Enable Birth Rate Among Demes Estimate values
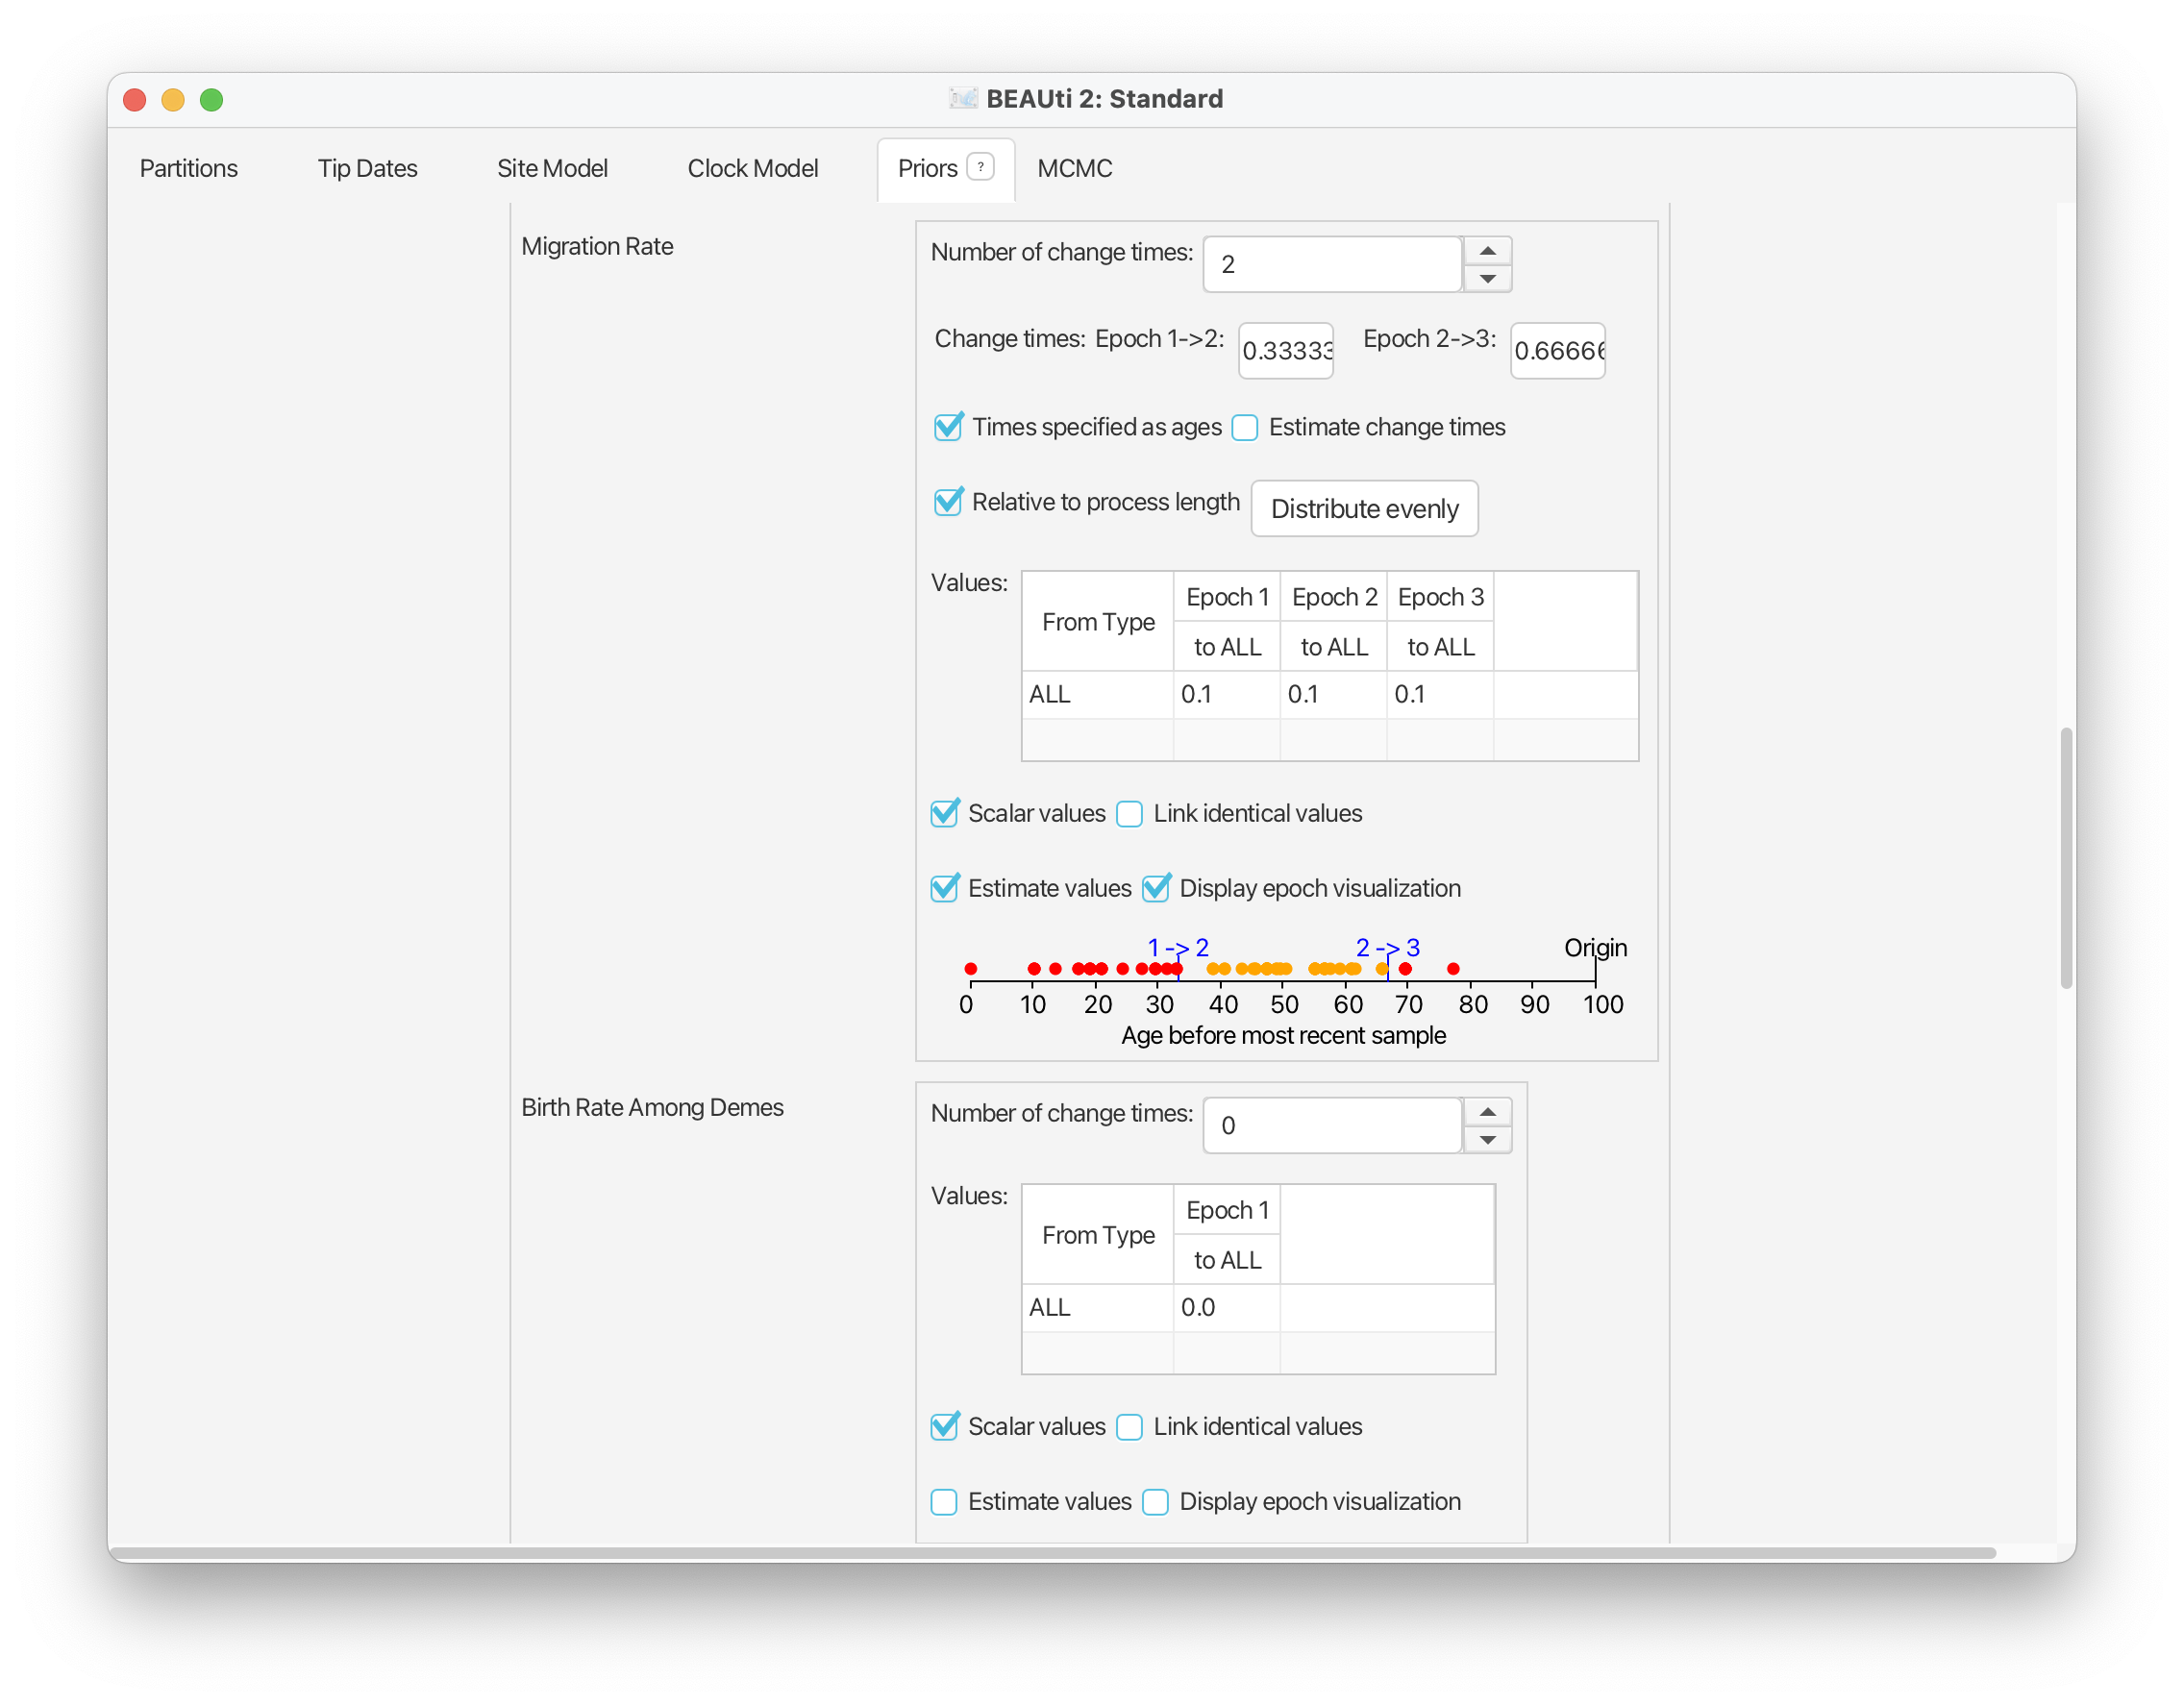2184x1705 pixels. pos(944,1502)
